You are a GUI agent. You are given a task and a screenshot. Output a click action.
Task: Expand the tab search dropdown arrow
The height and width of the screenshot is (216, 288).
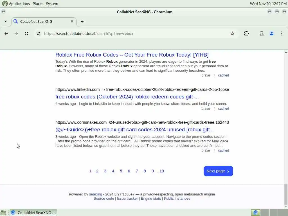pyautogui.click(x=6, y=21)
